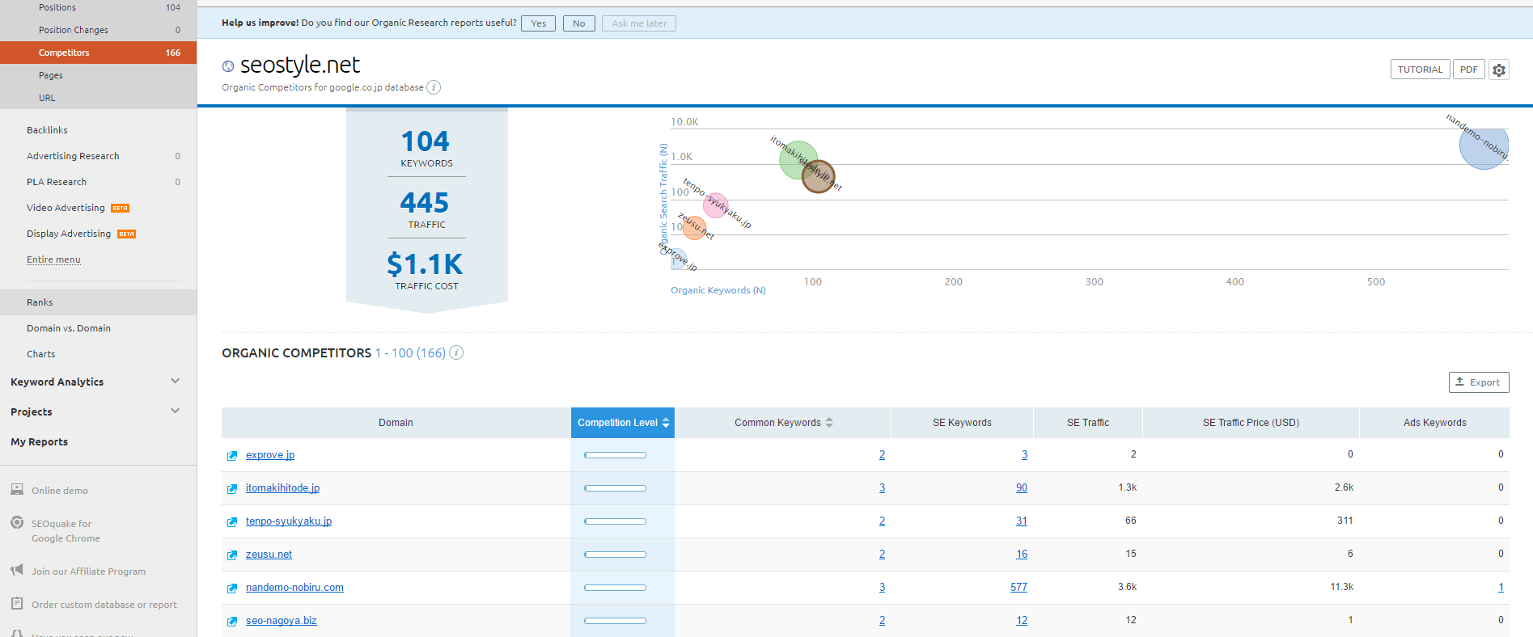The height and width of the screenshot is (637, 1533).
Task: Select the orange zeusu.net bubble in chart
Action: 694,228
